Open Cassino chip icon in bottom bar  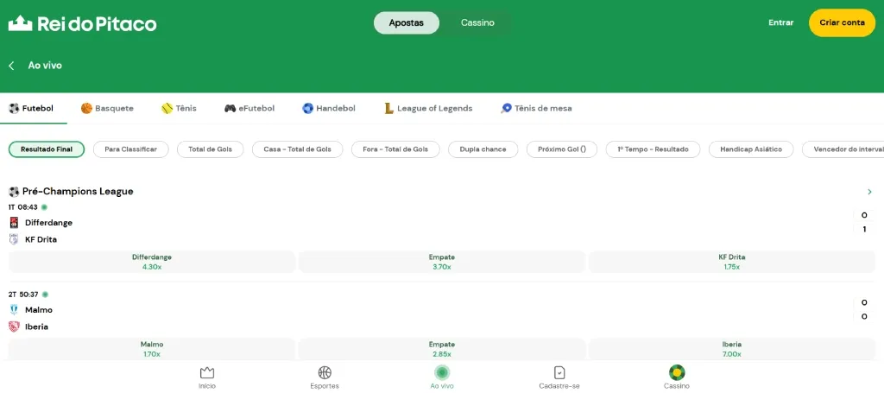click(x=677, y=372)
